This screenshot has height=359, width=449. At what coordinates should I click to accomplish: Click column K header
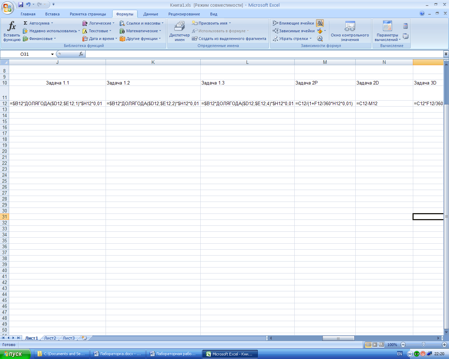153,62
